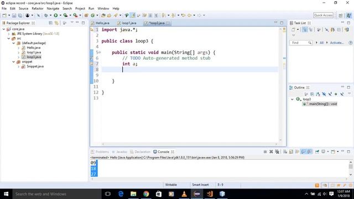Toggle Scroll Lock in Console toolbar
This screenshot has height=199, width=354.
pos(291,152)
